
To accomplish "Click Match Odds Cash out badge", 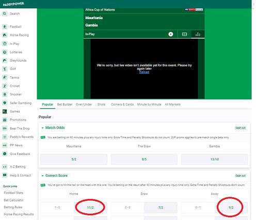I will pos(240,128).
